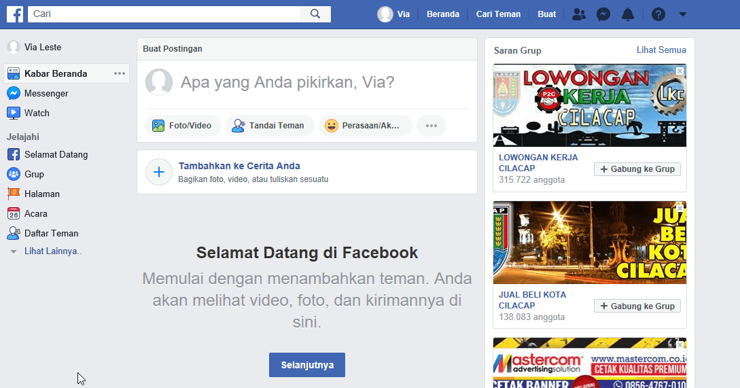Click the Tandai Teman person icon

click(239, 126)
